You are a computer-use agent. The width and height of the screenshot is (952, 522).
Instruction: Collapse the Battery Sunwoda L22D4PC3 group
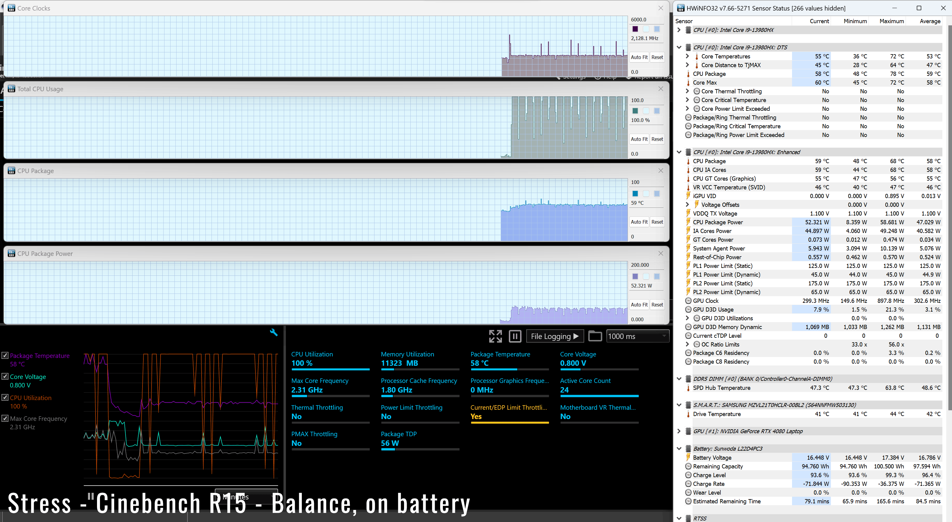[x=679, y=449]
